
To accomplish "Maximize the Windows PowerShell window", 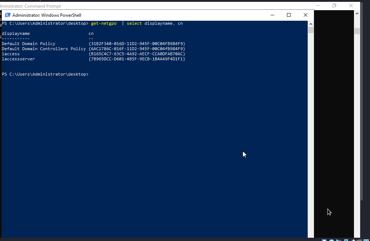I will [288, 15].
